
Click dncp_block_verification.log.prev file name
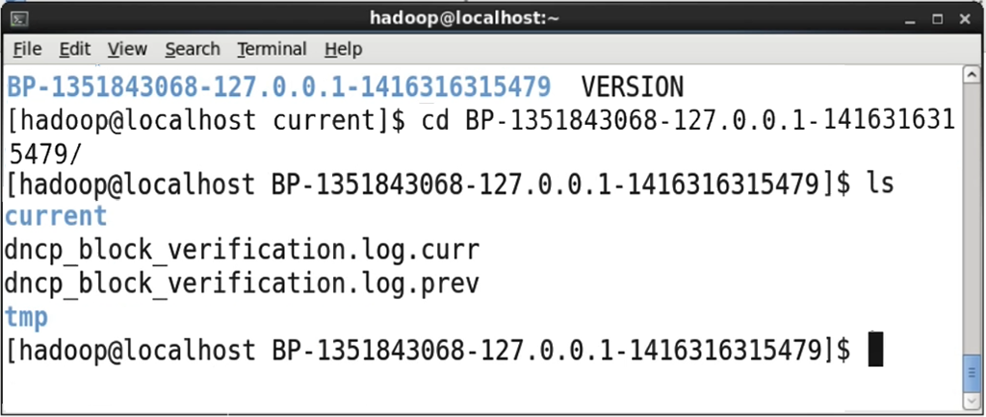pyautogui.click(x=242, y=284)
